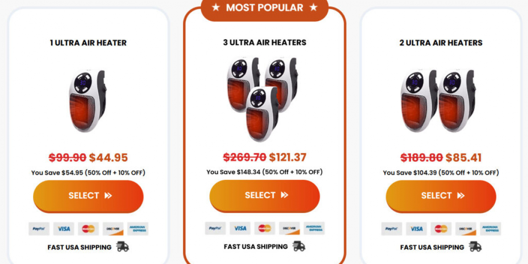Click Visa icon in the Most Popular card
Viewport: 528px width, 264px height.
[x=240, y=228]
